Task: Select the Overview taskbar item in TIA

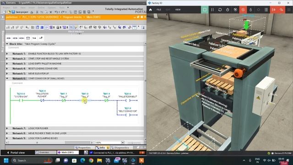Action: pos(46,153)
